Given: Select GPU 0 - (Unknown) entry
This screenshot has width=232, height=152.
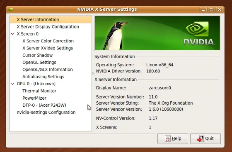Looking at the screenshot, I should pyautogui.click(x=36, y=84).
